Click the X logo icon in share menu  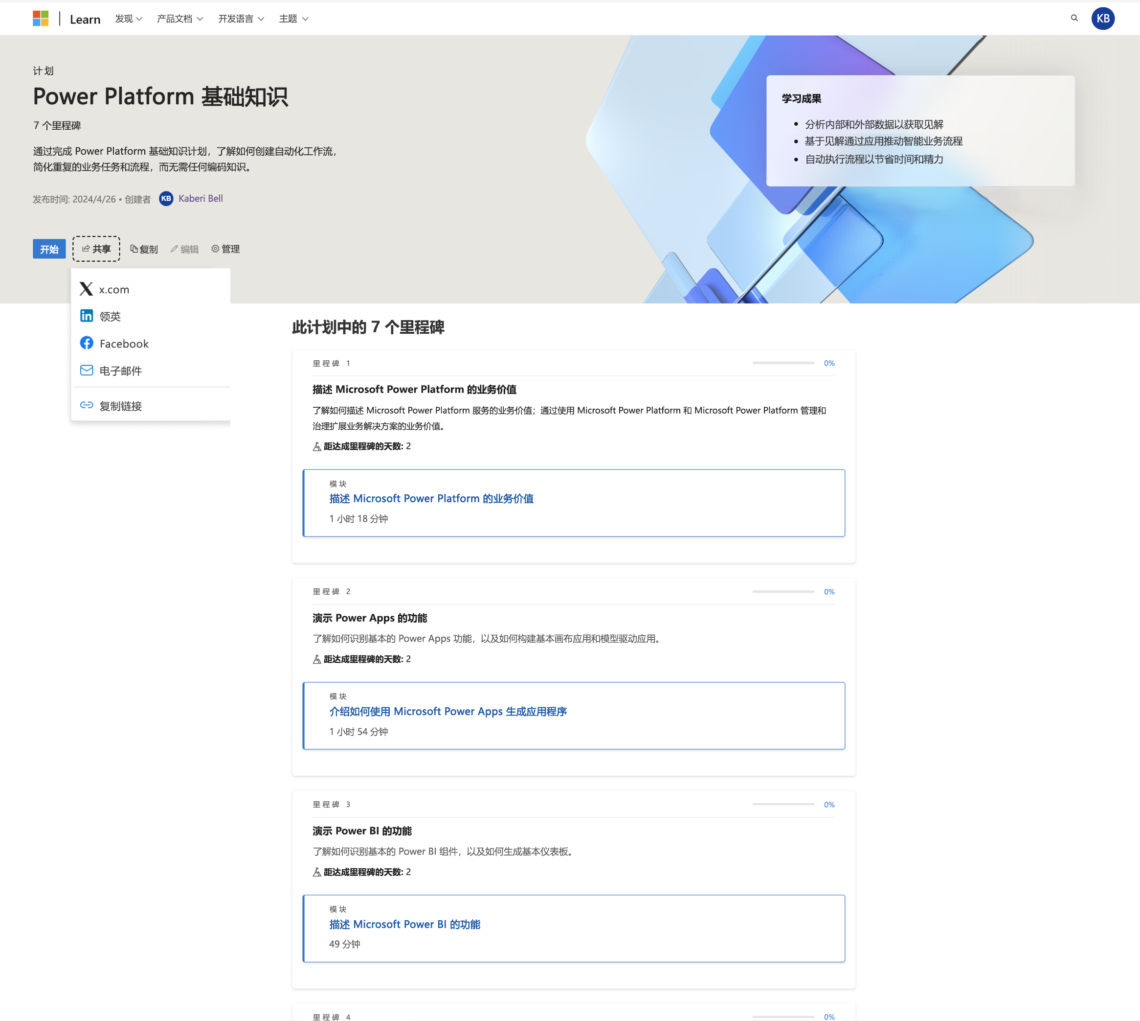coord(86,289)
